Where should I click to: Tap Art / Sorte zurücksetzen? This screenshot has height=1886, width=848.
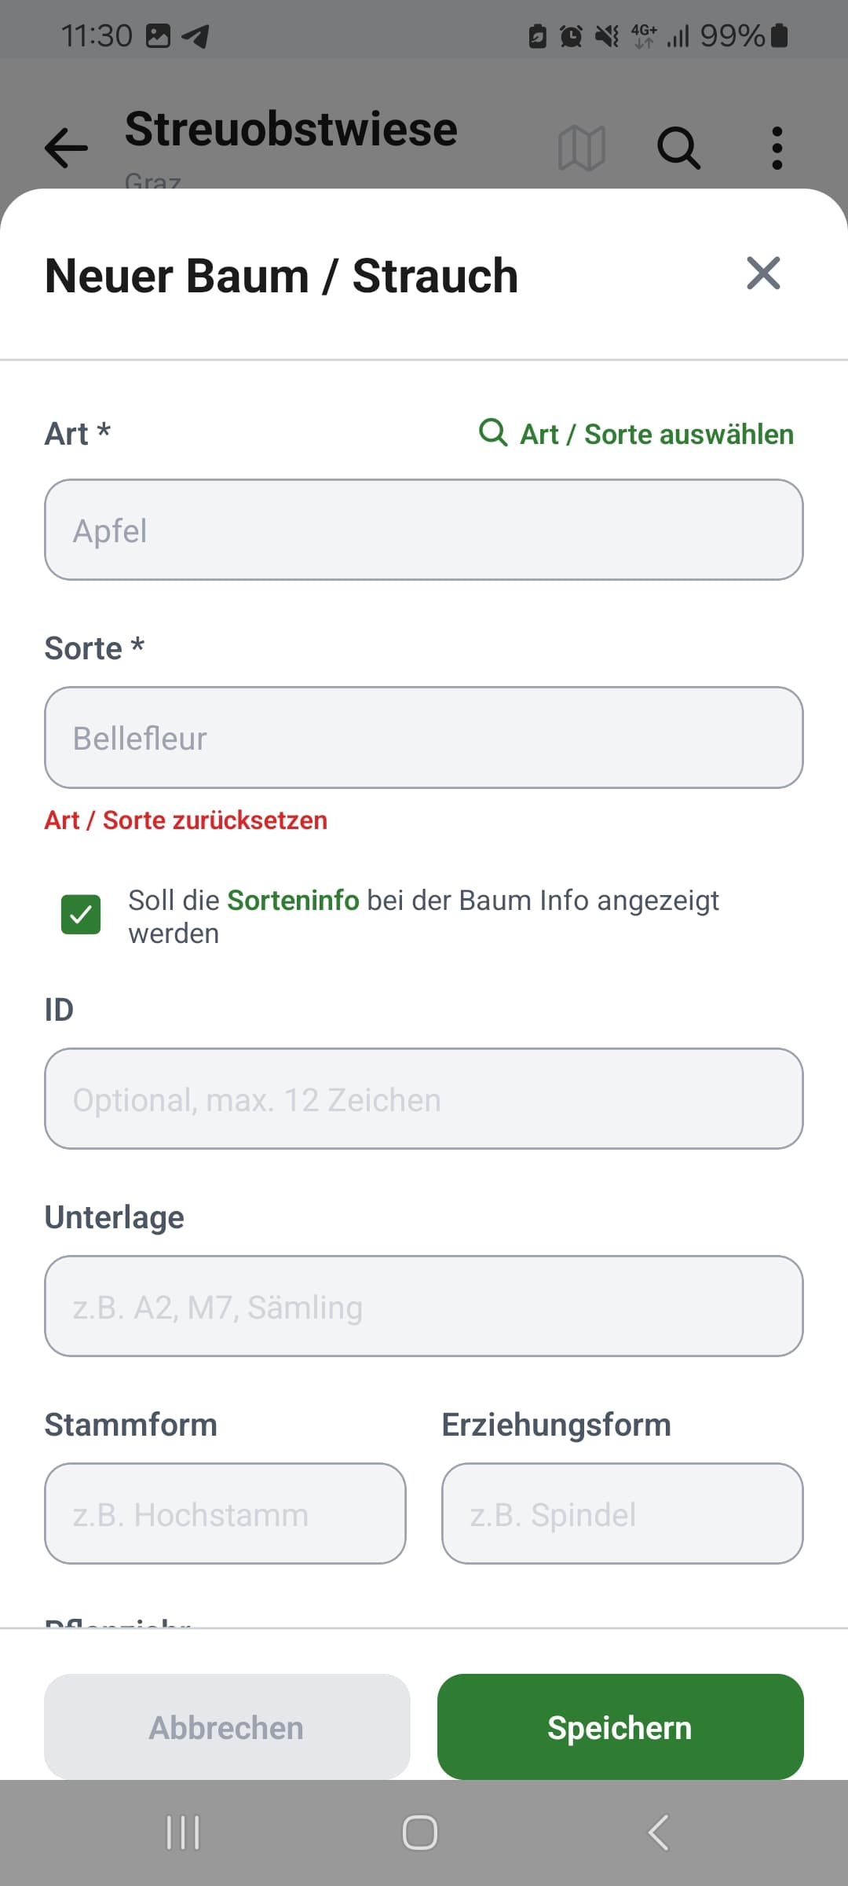(x=186, y=820)
